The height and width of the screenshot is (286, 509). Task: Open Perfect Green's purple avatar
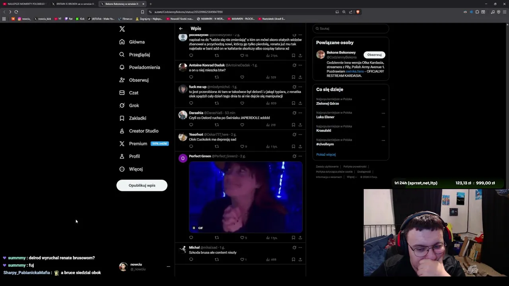click(183, 158)
